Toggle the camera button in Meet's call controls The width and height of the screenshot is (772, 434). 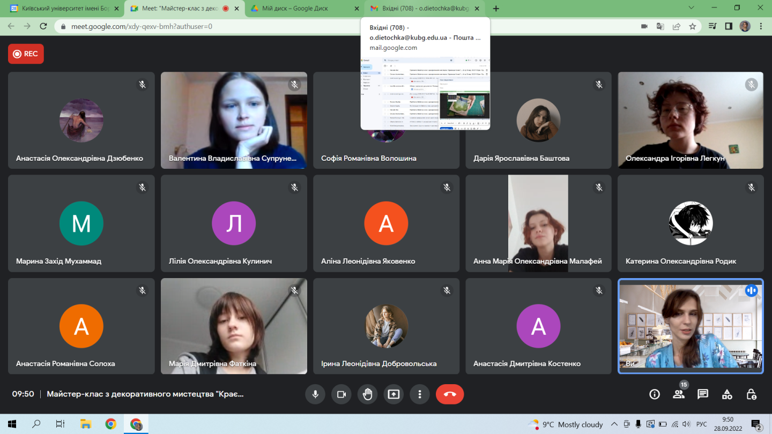click(x=341, y=394)
